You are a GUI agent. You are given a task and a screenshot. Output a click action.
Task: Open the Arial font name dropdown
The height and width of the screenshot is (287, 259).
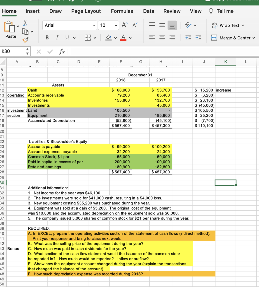pyautogui.click(x=94, y=25)
